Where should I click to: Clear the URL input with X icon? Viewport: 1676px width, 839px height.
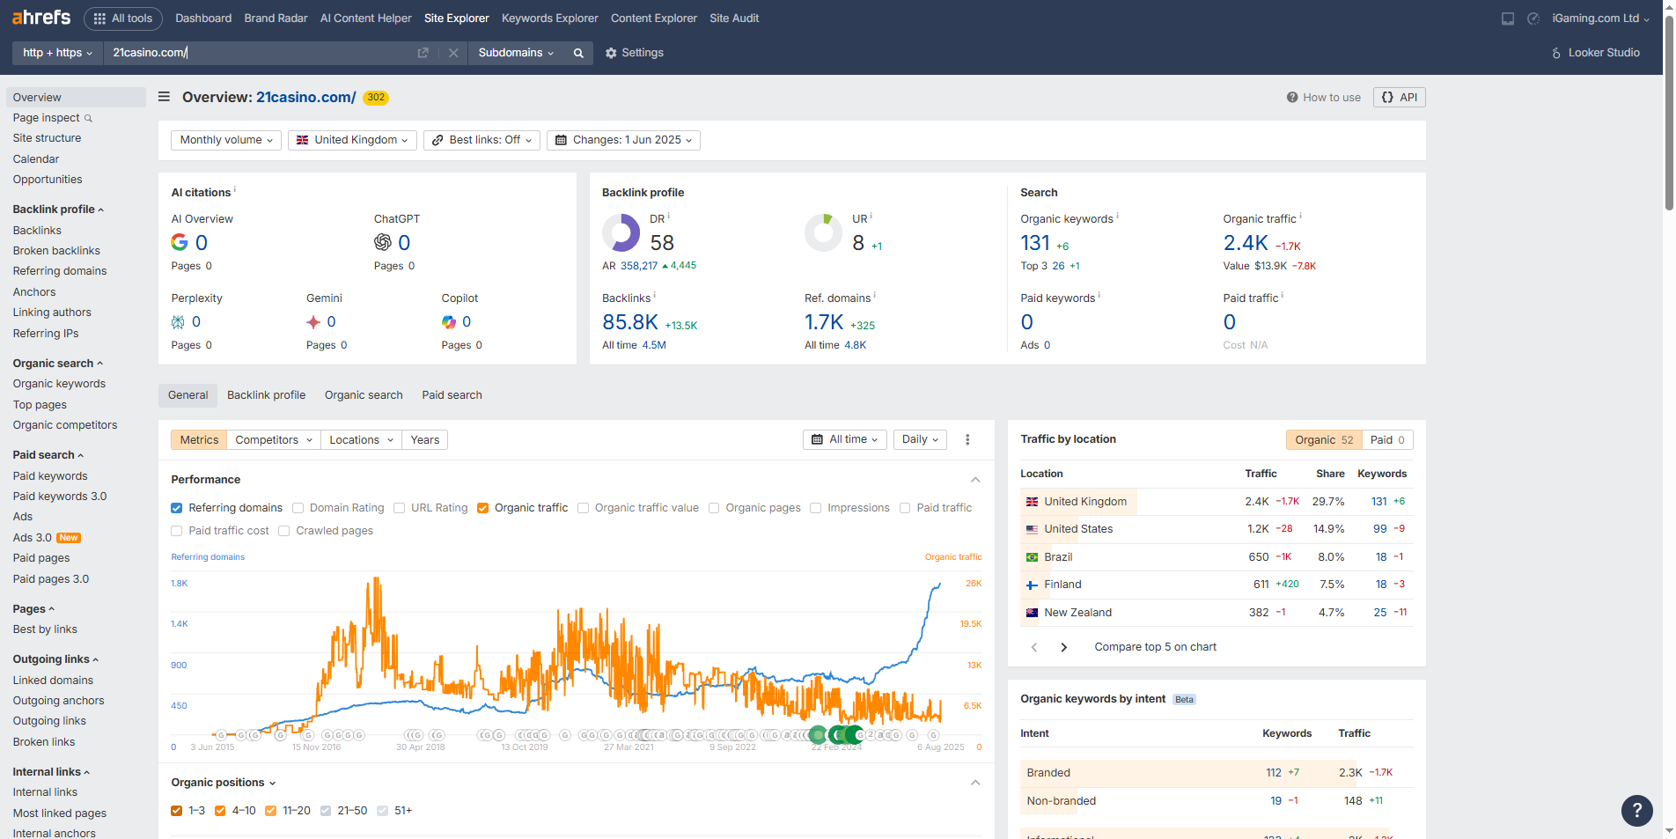pos(453,53)
